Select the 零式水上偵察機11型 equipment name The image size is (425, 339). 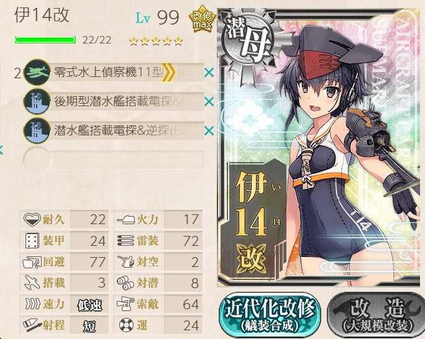tap(108, 72)
